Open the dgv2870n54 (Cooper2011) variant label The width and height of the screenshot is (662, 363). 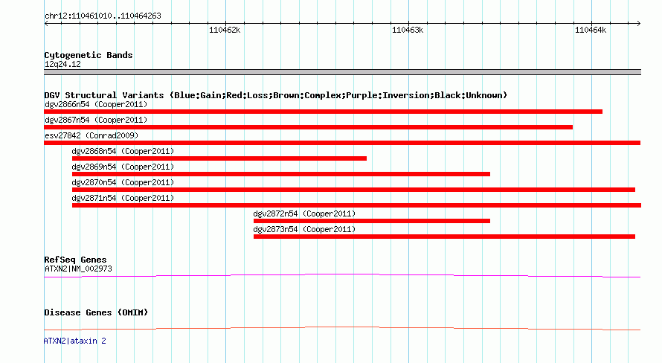point(123,182)
